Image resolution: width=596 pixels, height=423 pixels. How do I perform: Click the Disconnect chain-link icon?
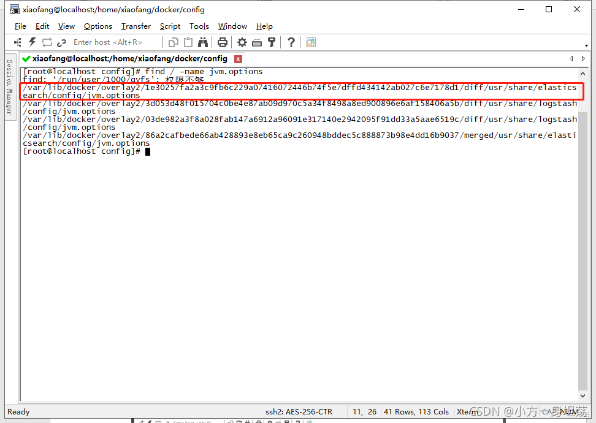(61, 42)
